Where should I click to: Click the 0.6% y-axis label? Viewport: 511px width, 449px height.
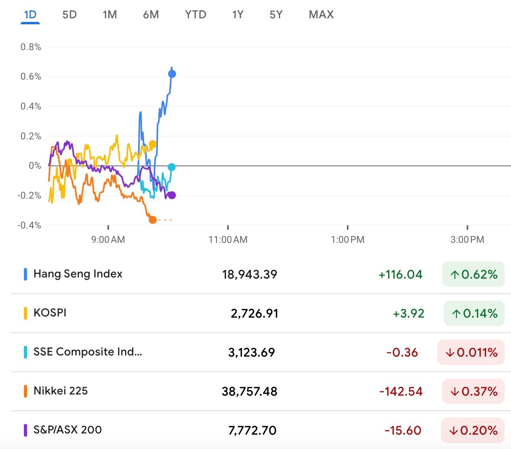pyautogui.click(x=31, y=76)
